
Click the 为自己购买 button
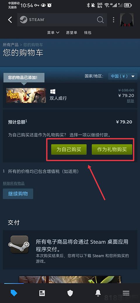point(69,149)
